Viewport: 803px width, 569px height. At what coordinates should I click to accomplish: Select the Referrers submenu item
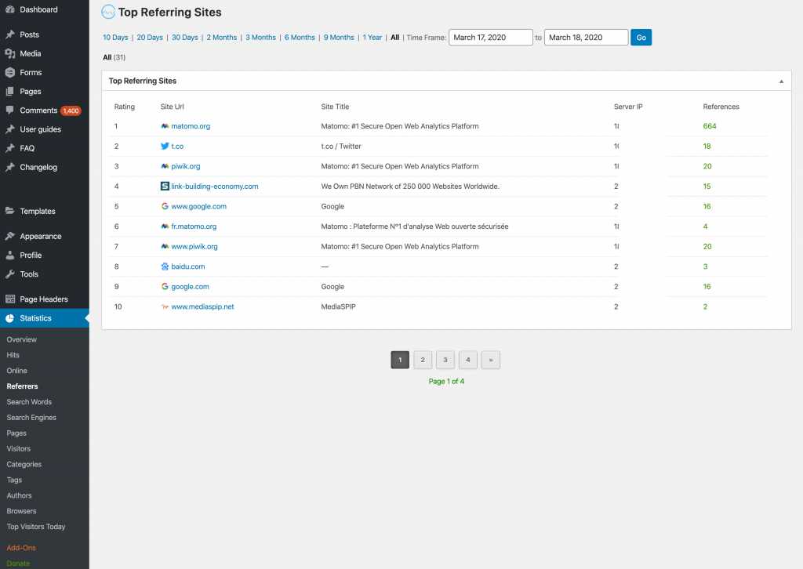[x=22, y=386]
